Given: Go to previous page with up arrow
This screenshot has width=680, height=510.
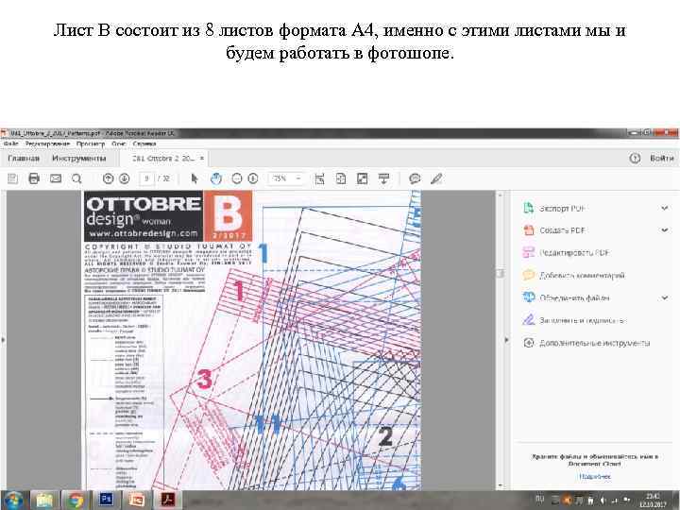Looking at the screenshot, I should 108,178.
